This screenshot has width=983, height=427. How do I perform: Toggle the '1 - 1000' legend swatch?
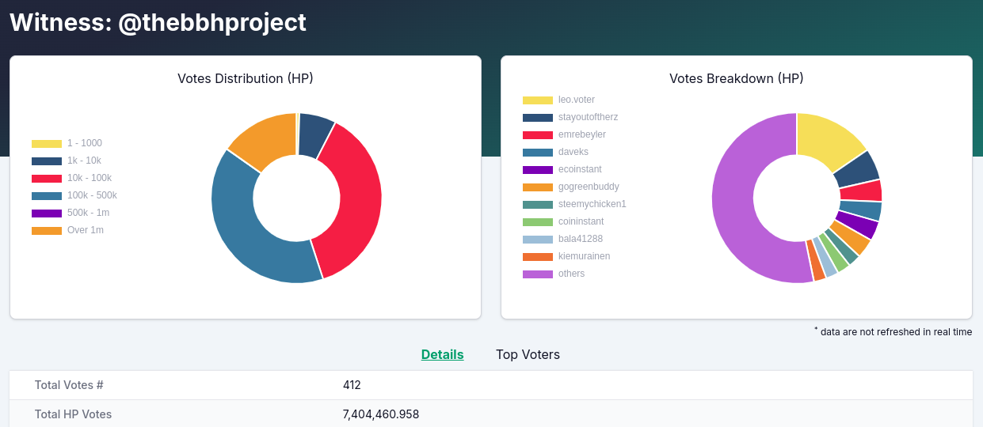coord(47,144)
